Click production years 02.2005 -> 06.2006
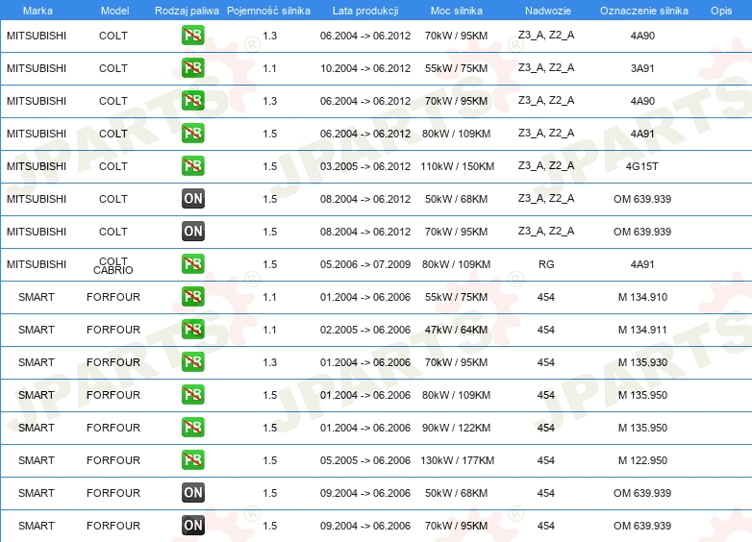The height and width of the screenshot is (542, 752). coord(365,330)
